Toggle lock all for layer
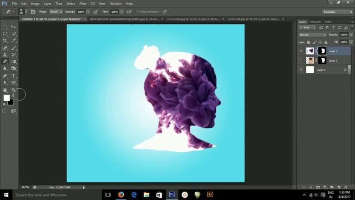This screenshot has width=355, height=200. (326, 42)
